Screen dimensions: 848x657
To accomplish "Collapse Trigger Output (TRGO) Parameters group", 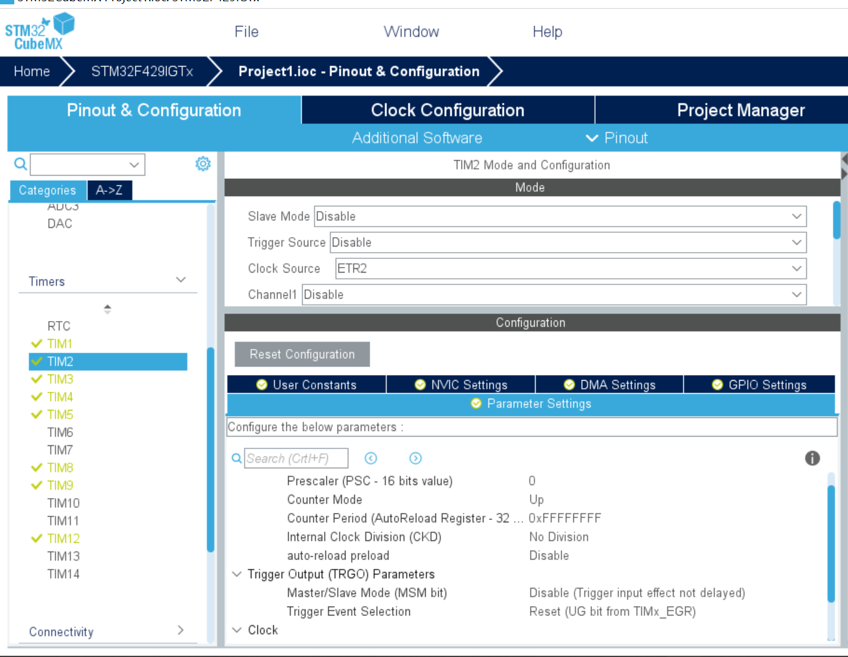I will click(x=237, y=574).
